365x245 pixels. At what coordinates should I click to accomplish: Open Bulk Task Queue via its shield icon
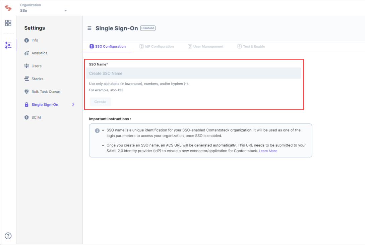click(26, 91)
